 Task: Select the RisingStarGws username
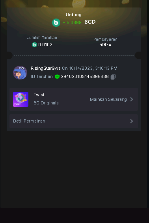(x=46, y=68)
